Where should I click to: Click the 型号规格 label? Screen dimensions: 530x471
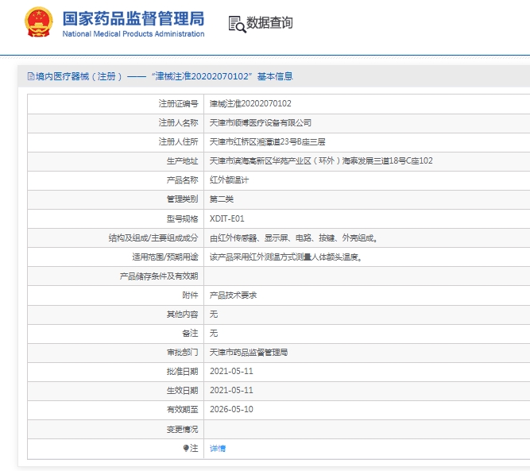183,218
